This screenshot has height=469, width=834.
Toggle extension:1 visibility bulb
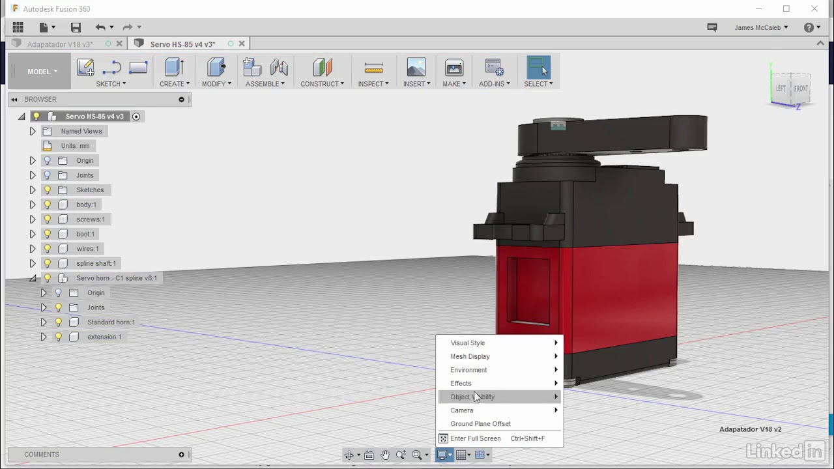coord(59,337)
